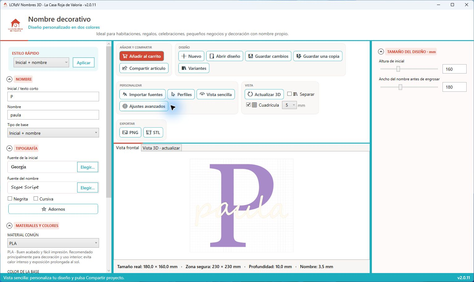The width and height of the screenshot is (474, 282).
Task: Click the eye icon on Vista sencilla
Action: [x=202, y=94]
